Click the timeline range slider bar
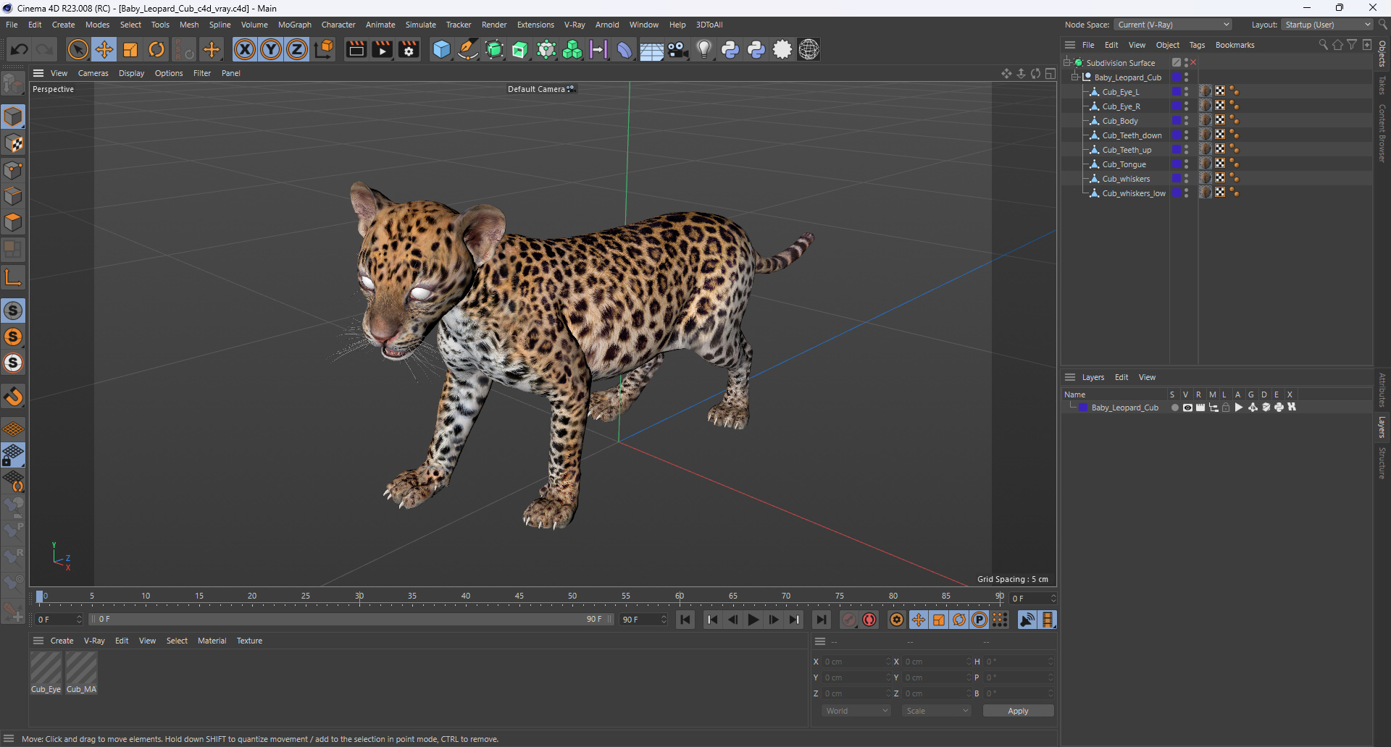The image size is (1391, 747). pyautogui.click(x=351, y=620)
